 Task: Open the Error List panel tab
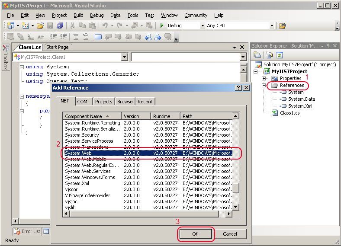(x=27, y=231)
